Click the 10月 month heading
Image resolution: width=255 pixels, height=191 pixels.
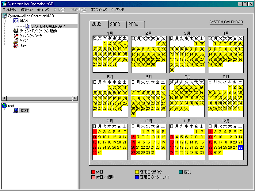[x=148, y=121]
